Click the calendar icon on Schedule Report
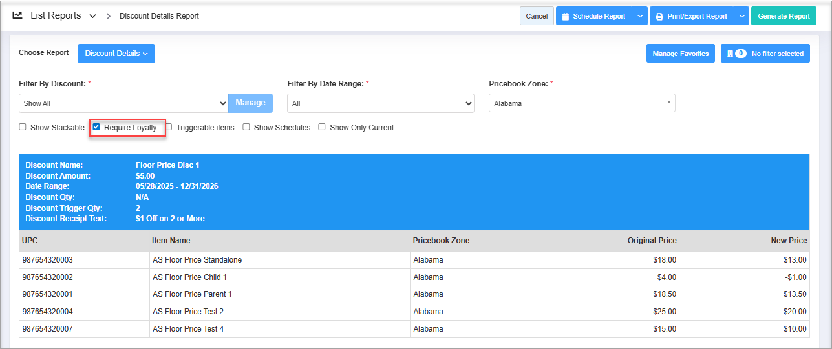 point(565,16)
